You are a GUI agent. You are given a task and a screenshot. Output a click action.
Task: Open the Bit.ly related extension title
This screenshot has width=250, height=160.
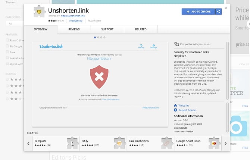(85, 141)
